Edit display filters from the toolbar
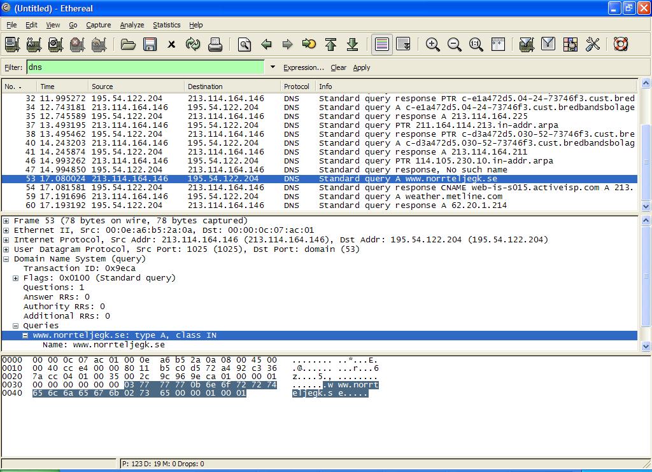 548,44
